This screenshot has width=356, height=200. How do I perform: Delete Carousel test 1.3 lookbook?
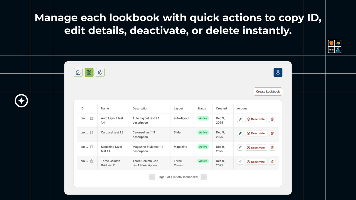(272, 133)
